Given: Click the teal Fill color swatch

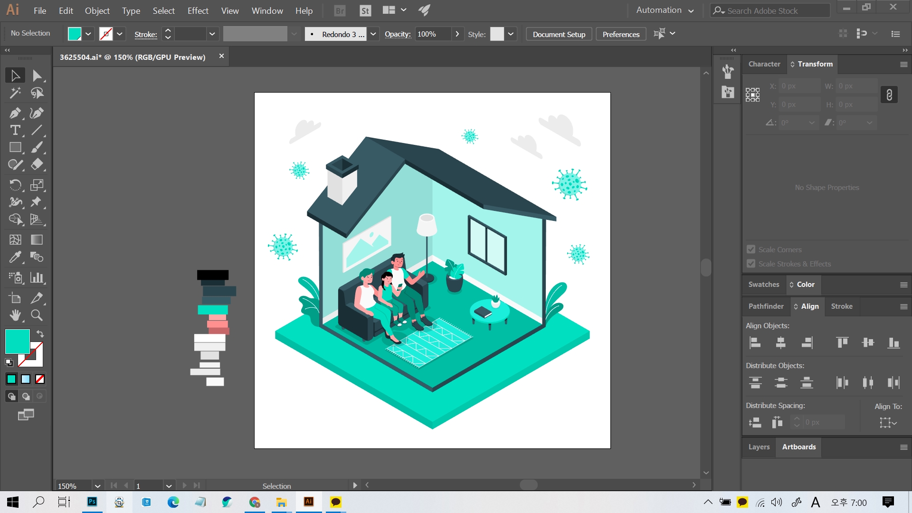Looking at the screenshot, I should pyautogui.click(x=18, y=342).
